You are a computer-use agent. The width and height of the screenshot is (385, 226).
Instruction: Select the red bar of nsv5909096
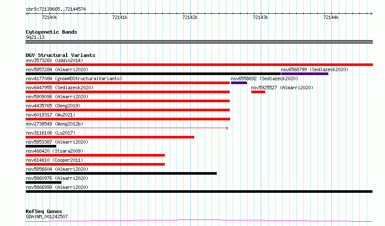128,101
